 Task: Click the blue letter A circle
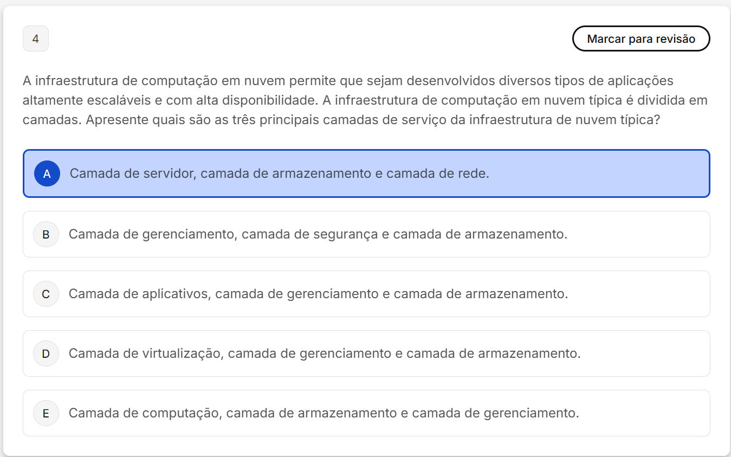coord(47,173)
